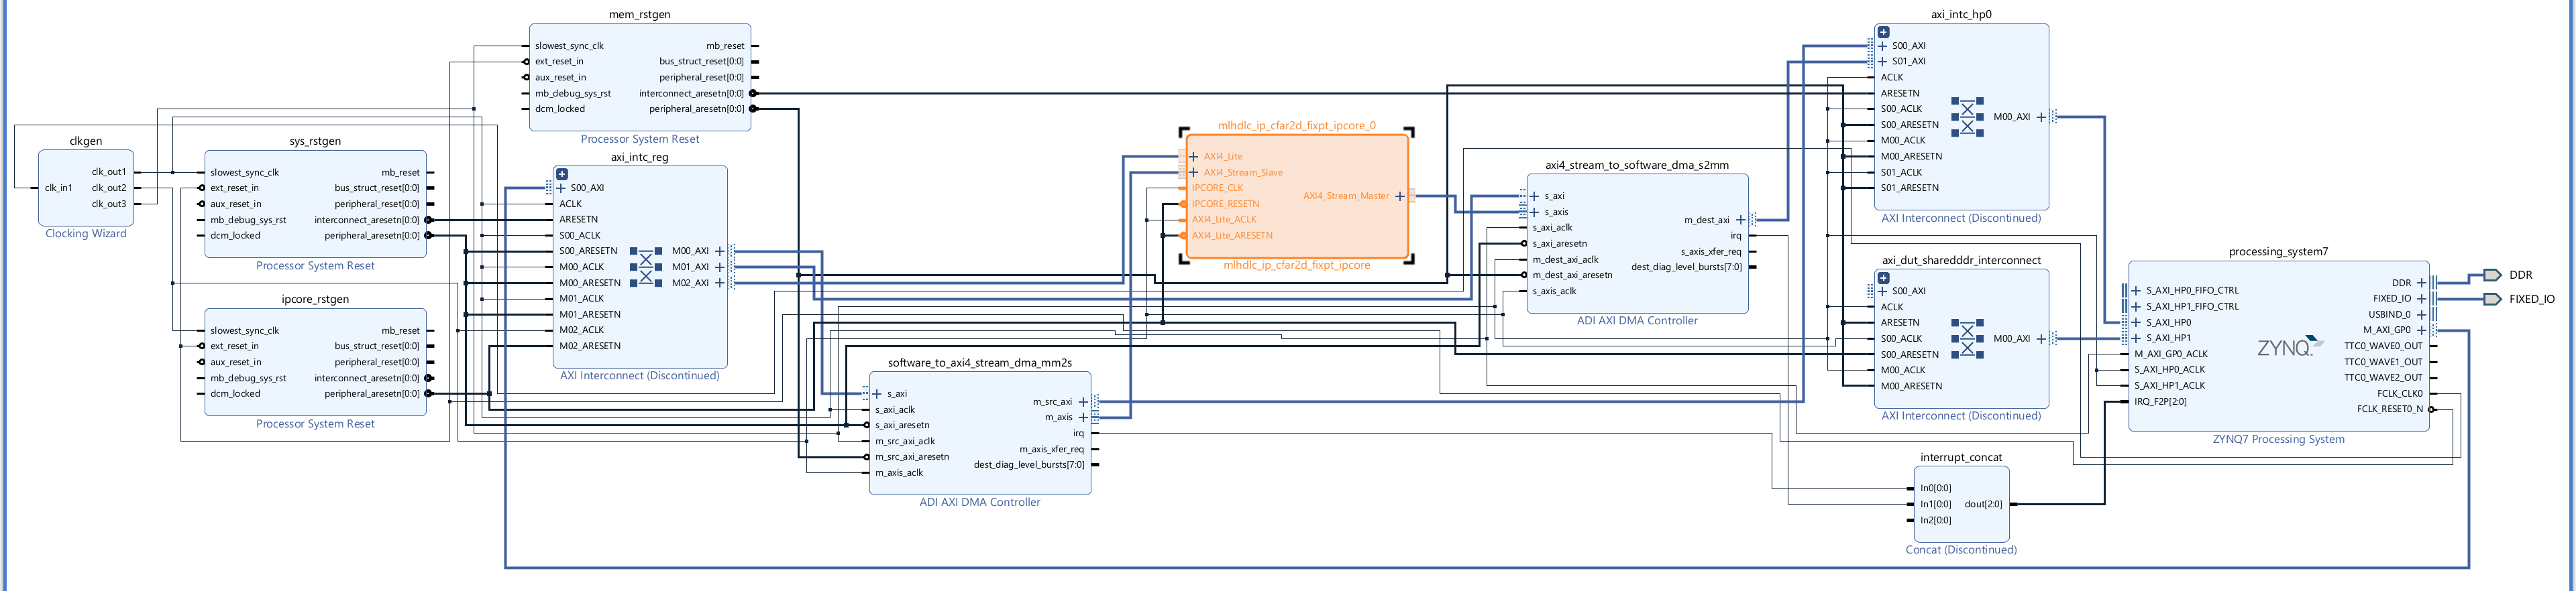Screen dimensions: 2576x591
Task: Click the interrupt_concat block title
Action: [1961, 458]
